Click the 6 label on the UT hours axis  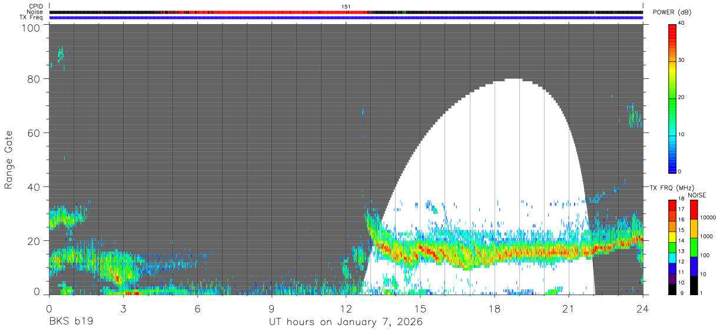tap(197, 309)
